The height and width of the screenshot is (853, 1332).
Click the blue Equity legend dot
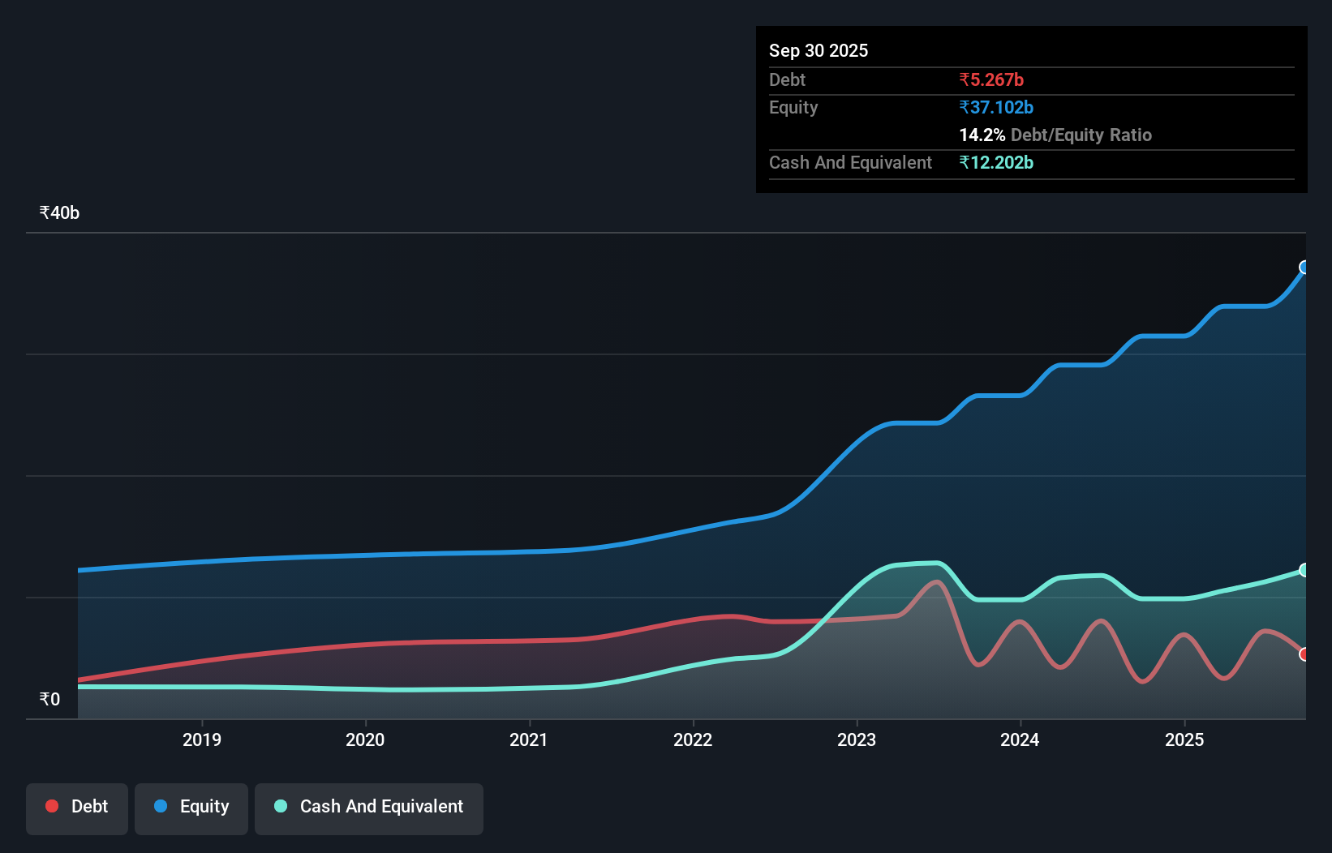tap(161, 806)
